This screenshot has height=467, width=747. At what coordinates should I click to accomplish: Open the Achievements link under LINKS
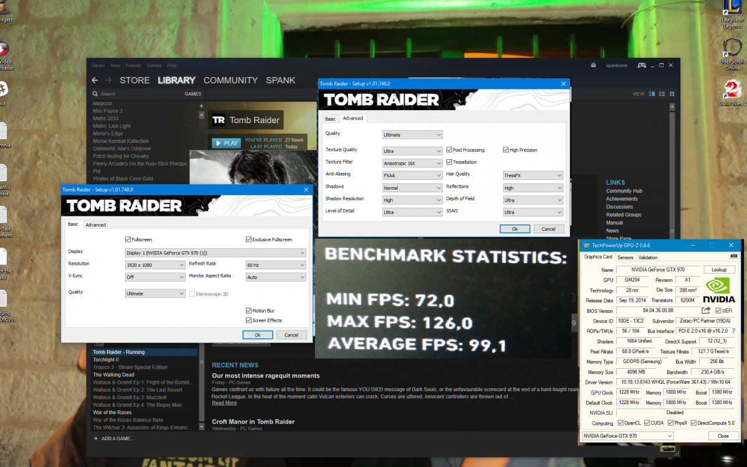[621, 199]
